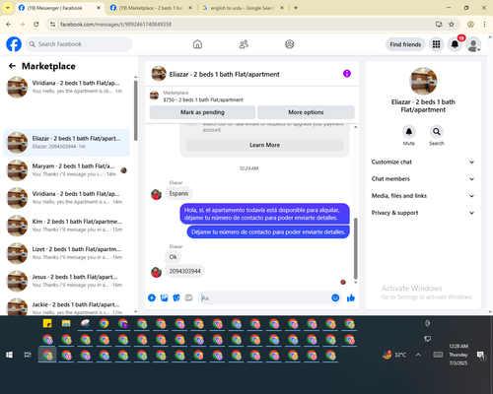
Task: Click the Espanis message bubble
Action: pyautogui.click(x=178, y=193)
